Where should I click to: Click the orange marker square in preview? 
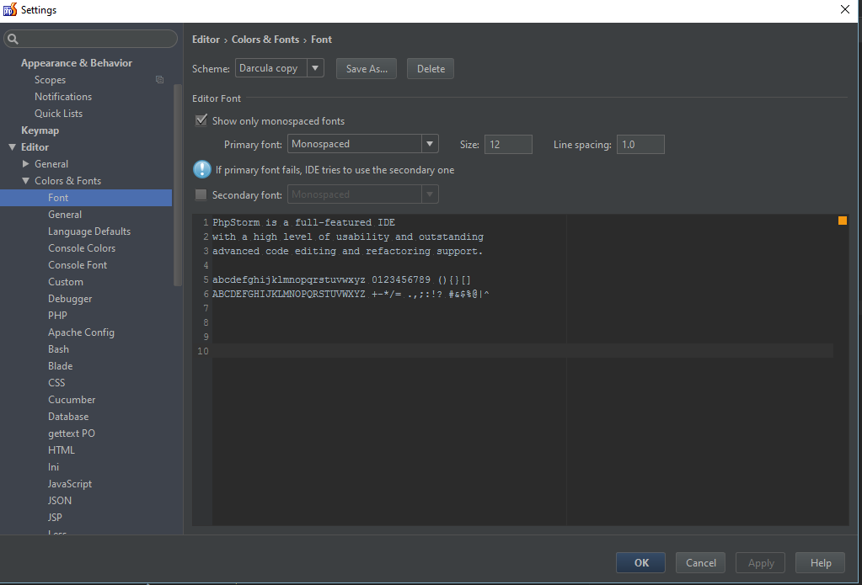(842, 221)
